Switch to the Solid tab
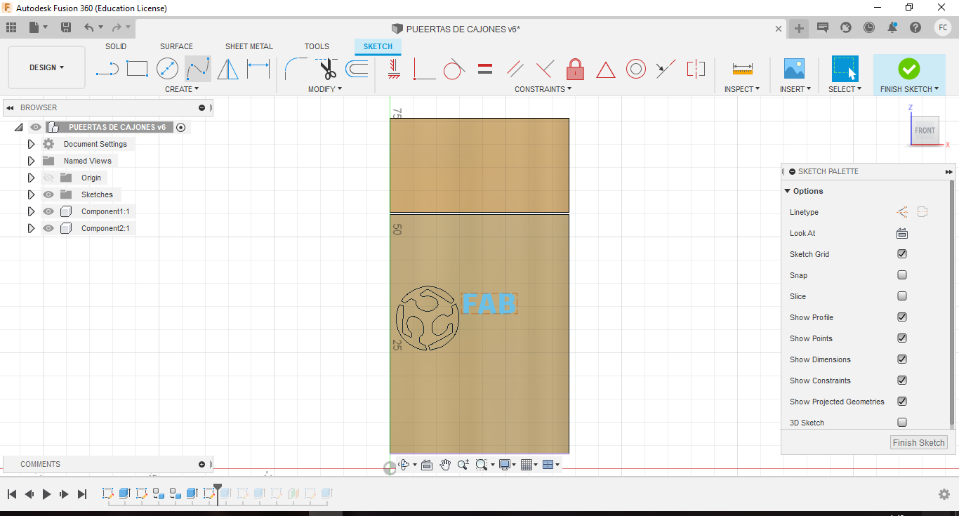 coord(116,46)
